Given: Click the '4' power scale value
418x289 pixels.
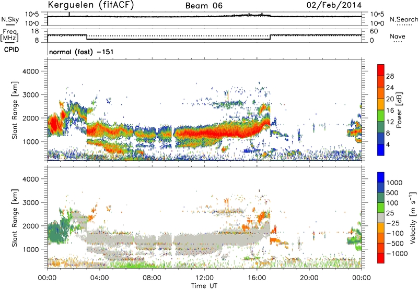Looking at the screenshot, I should (x=388, y=145).
